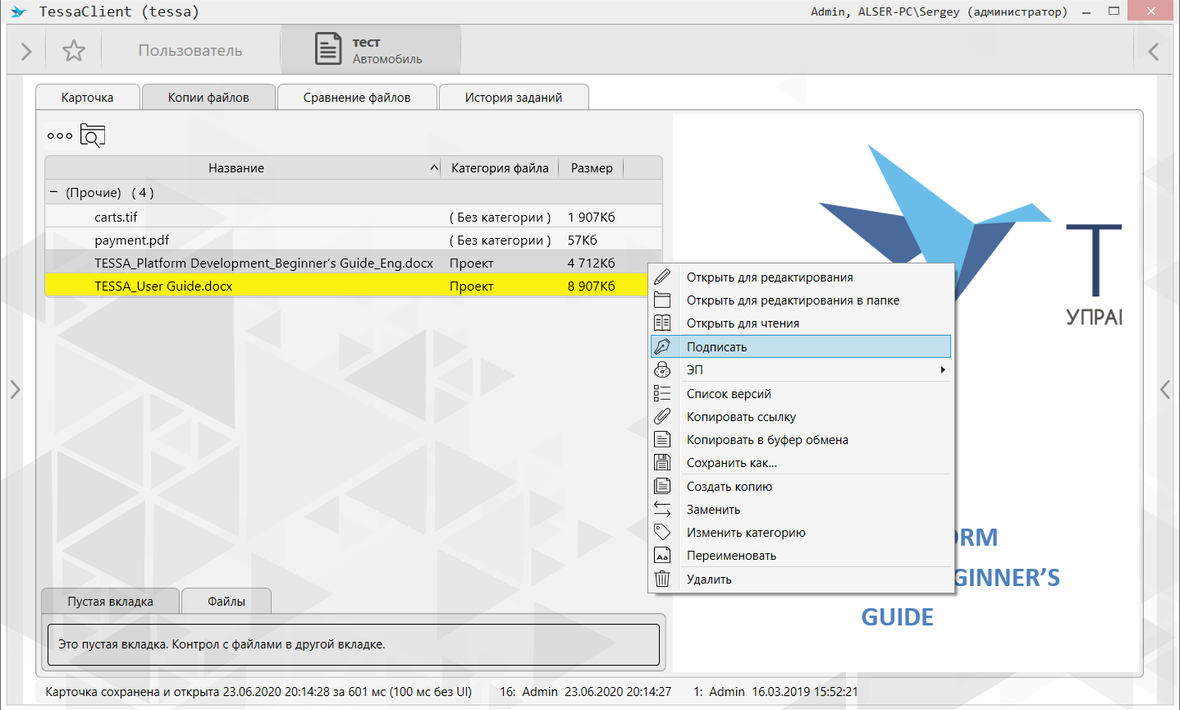Collapse right panel with top chevron
This screenshot has width=1180, height=710.
(x=1153, y=52)
